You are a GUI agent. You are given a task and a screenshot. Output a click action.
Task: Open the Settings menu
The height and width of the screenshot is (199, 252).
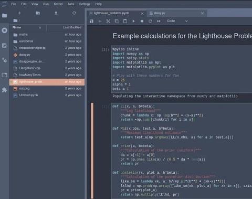click(x=85, y=4)
